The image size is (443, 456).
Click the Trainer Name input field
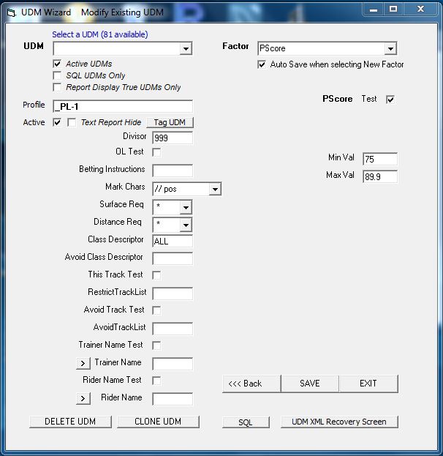pos(173,364)
